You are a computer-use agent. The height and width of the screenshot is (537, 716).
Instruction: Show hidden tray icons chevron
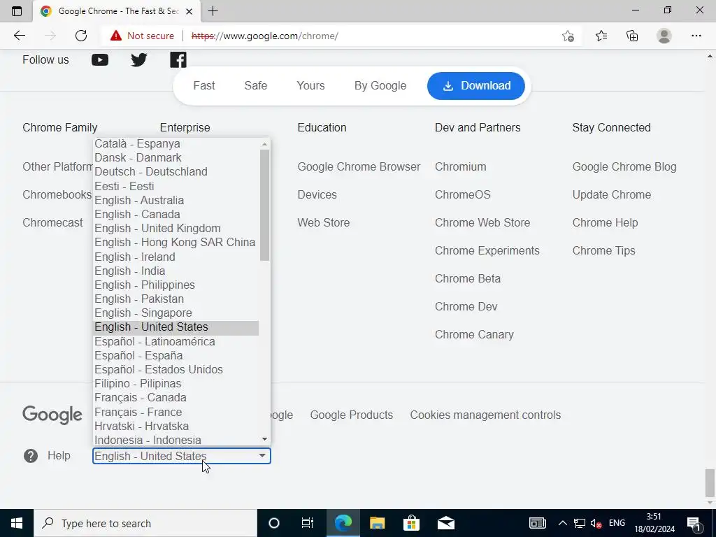(563, 523)
